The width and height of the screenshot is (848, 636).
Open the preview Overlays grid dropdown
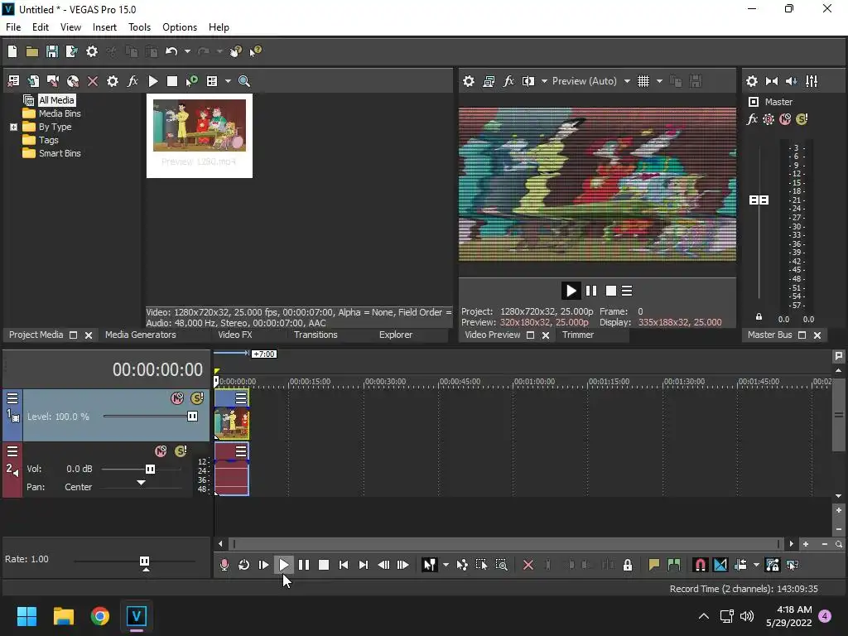pyautogui.click(x=659, y=81)
